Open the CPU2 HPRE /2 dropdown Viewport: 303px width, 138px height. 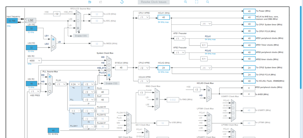click(x=144, y=68)
